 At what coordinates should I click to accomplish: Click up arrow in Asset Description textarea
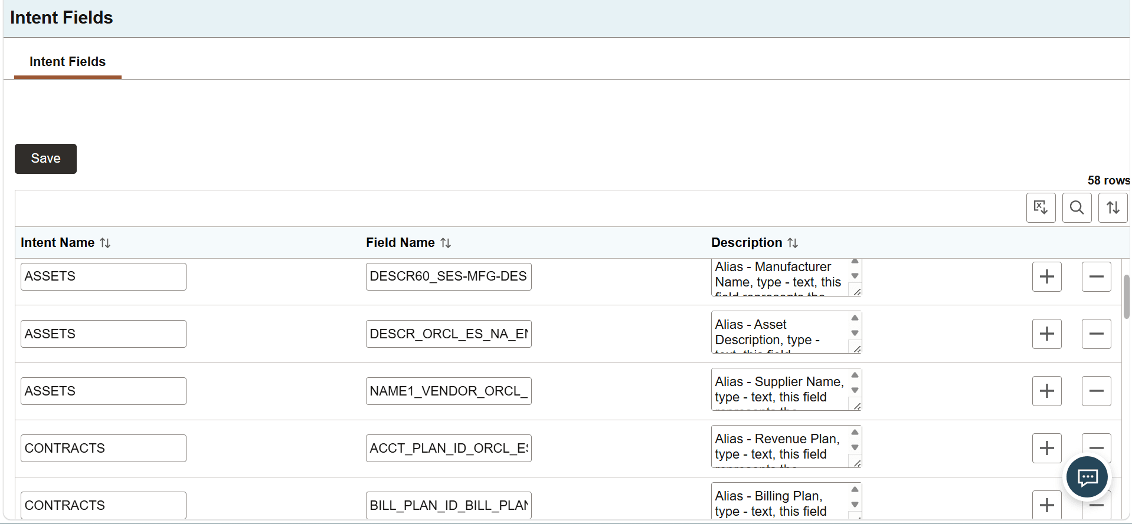(x=855, y=318)
